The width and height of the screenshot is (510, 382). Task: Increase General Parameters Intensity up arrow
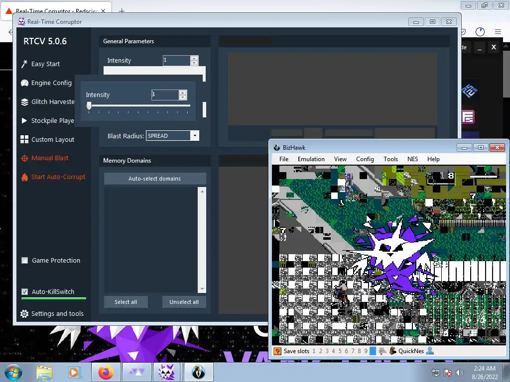pos(194,58)
